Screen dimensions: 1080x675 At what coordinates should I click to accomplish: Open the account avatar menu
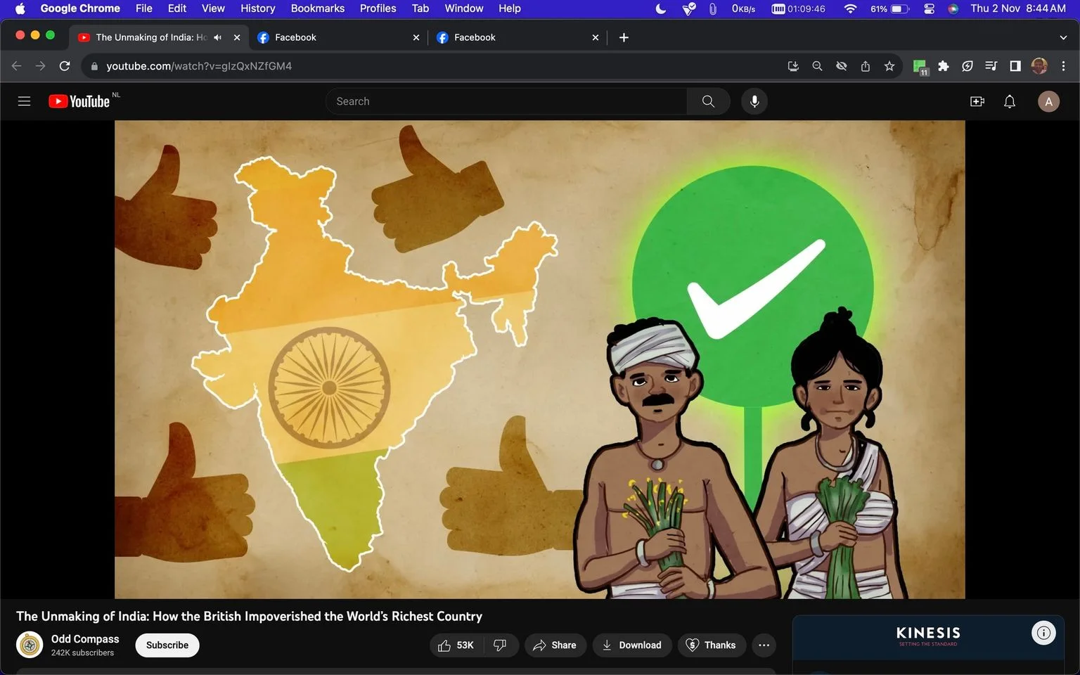coord(1048,101)
